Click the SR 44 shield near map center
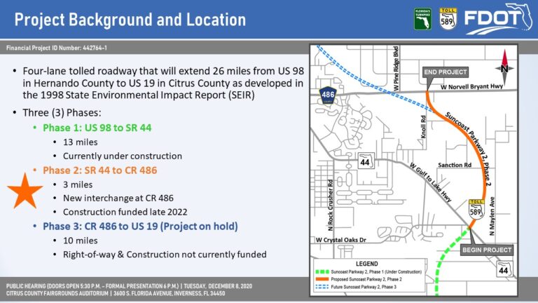This screenshot has width=538, height=303. pos(365,161)
